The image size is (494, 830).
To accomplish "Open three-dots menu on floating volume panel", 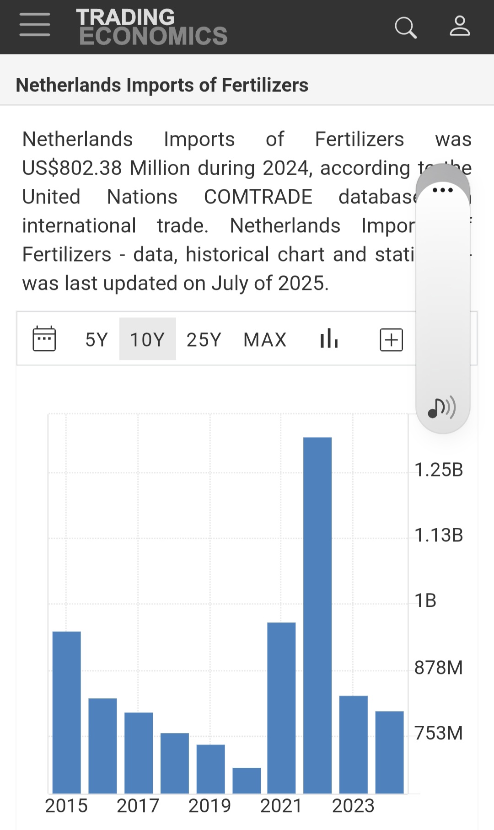I will [442, 190].
